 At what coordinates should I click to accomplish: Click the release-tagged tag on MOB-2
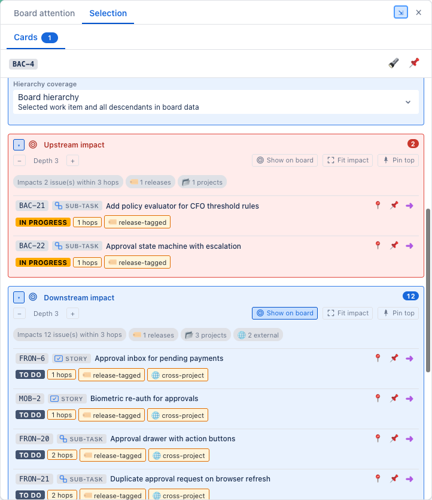[112, 415]
